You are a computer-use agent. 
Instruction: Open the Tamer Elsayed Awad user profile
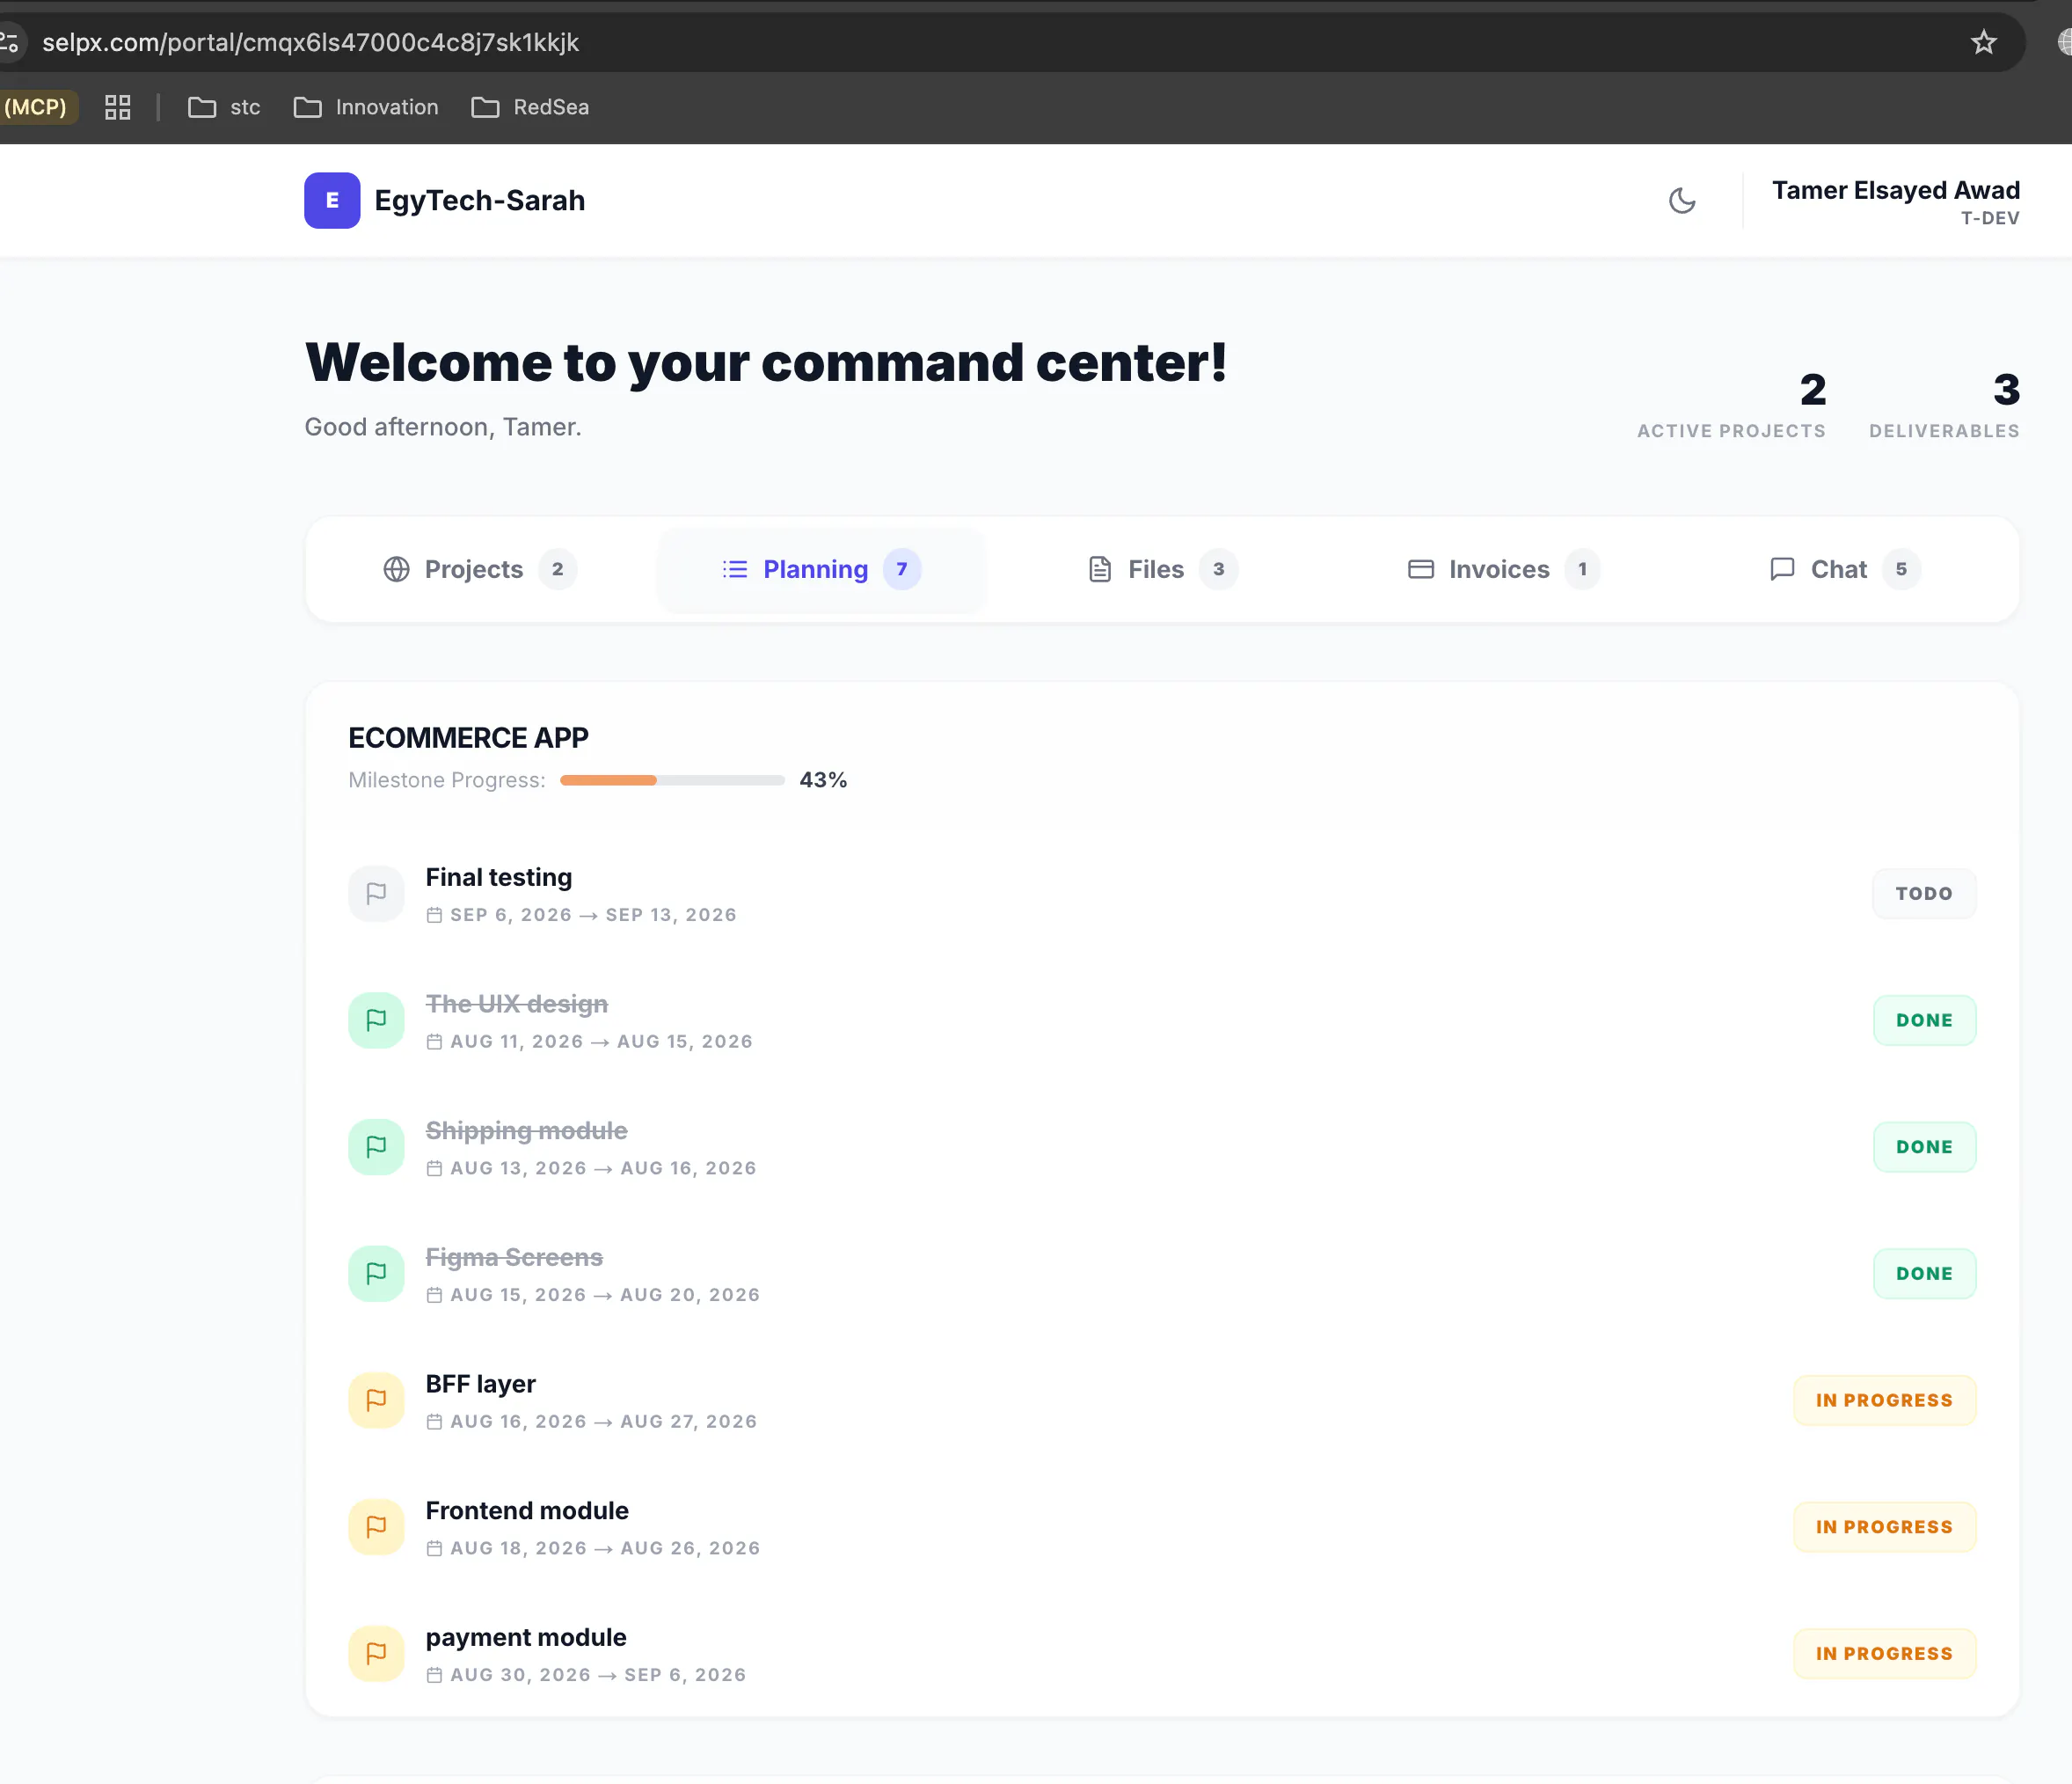point(1895,201)
